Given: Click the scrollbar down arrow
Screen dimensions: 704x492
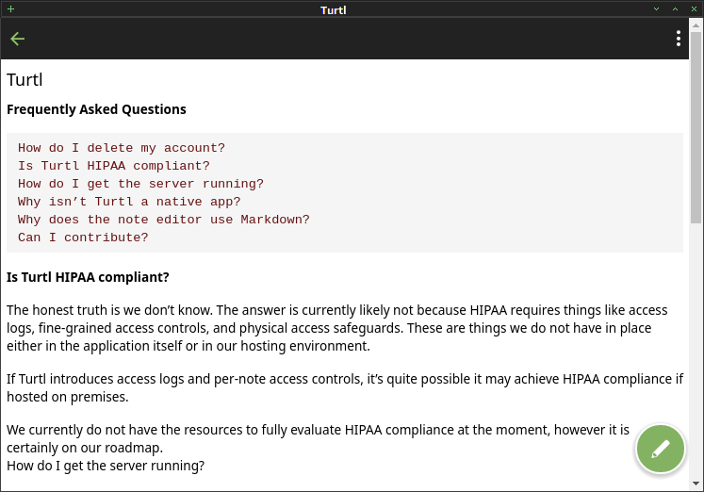Looking at the screenshot, I should 696,484.
